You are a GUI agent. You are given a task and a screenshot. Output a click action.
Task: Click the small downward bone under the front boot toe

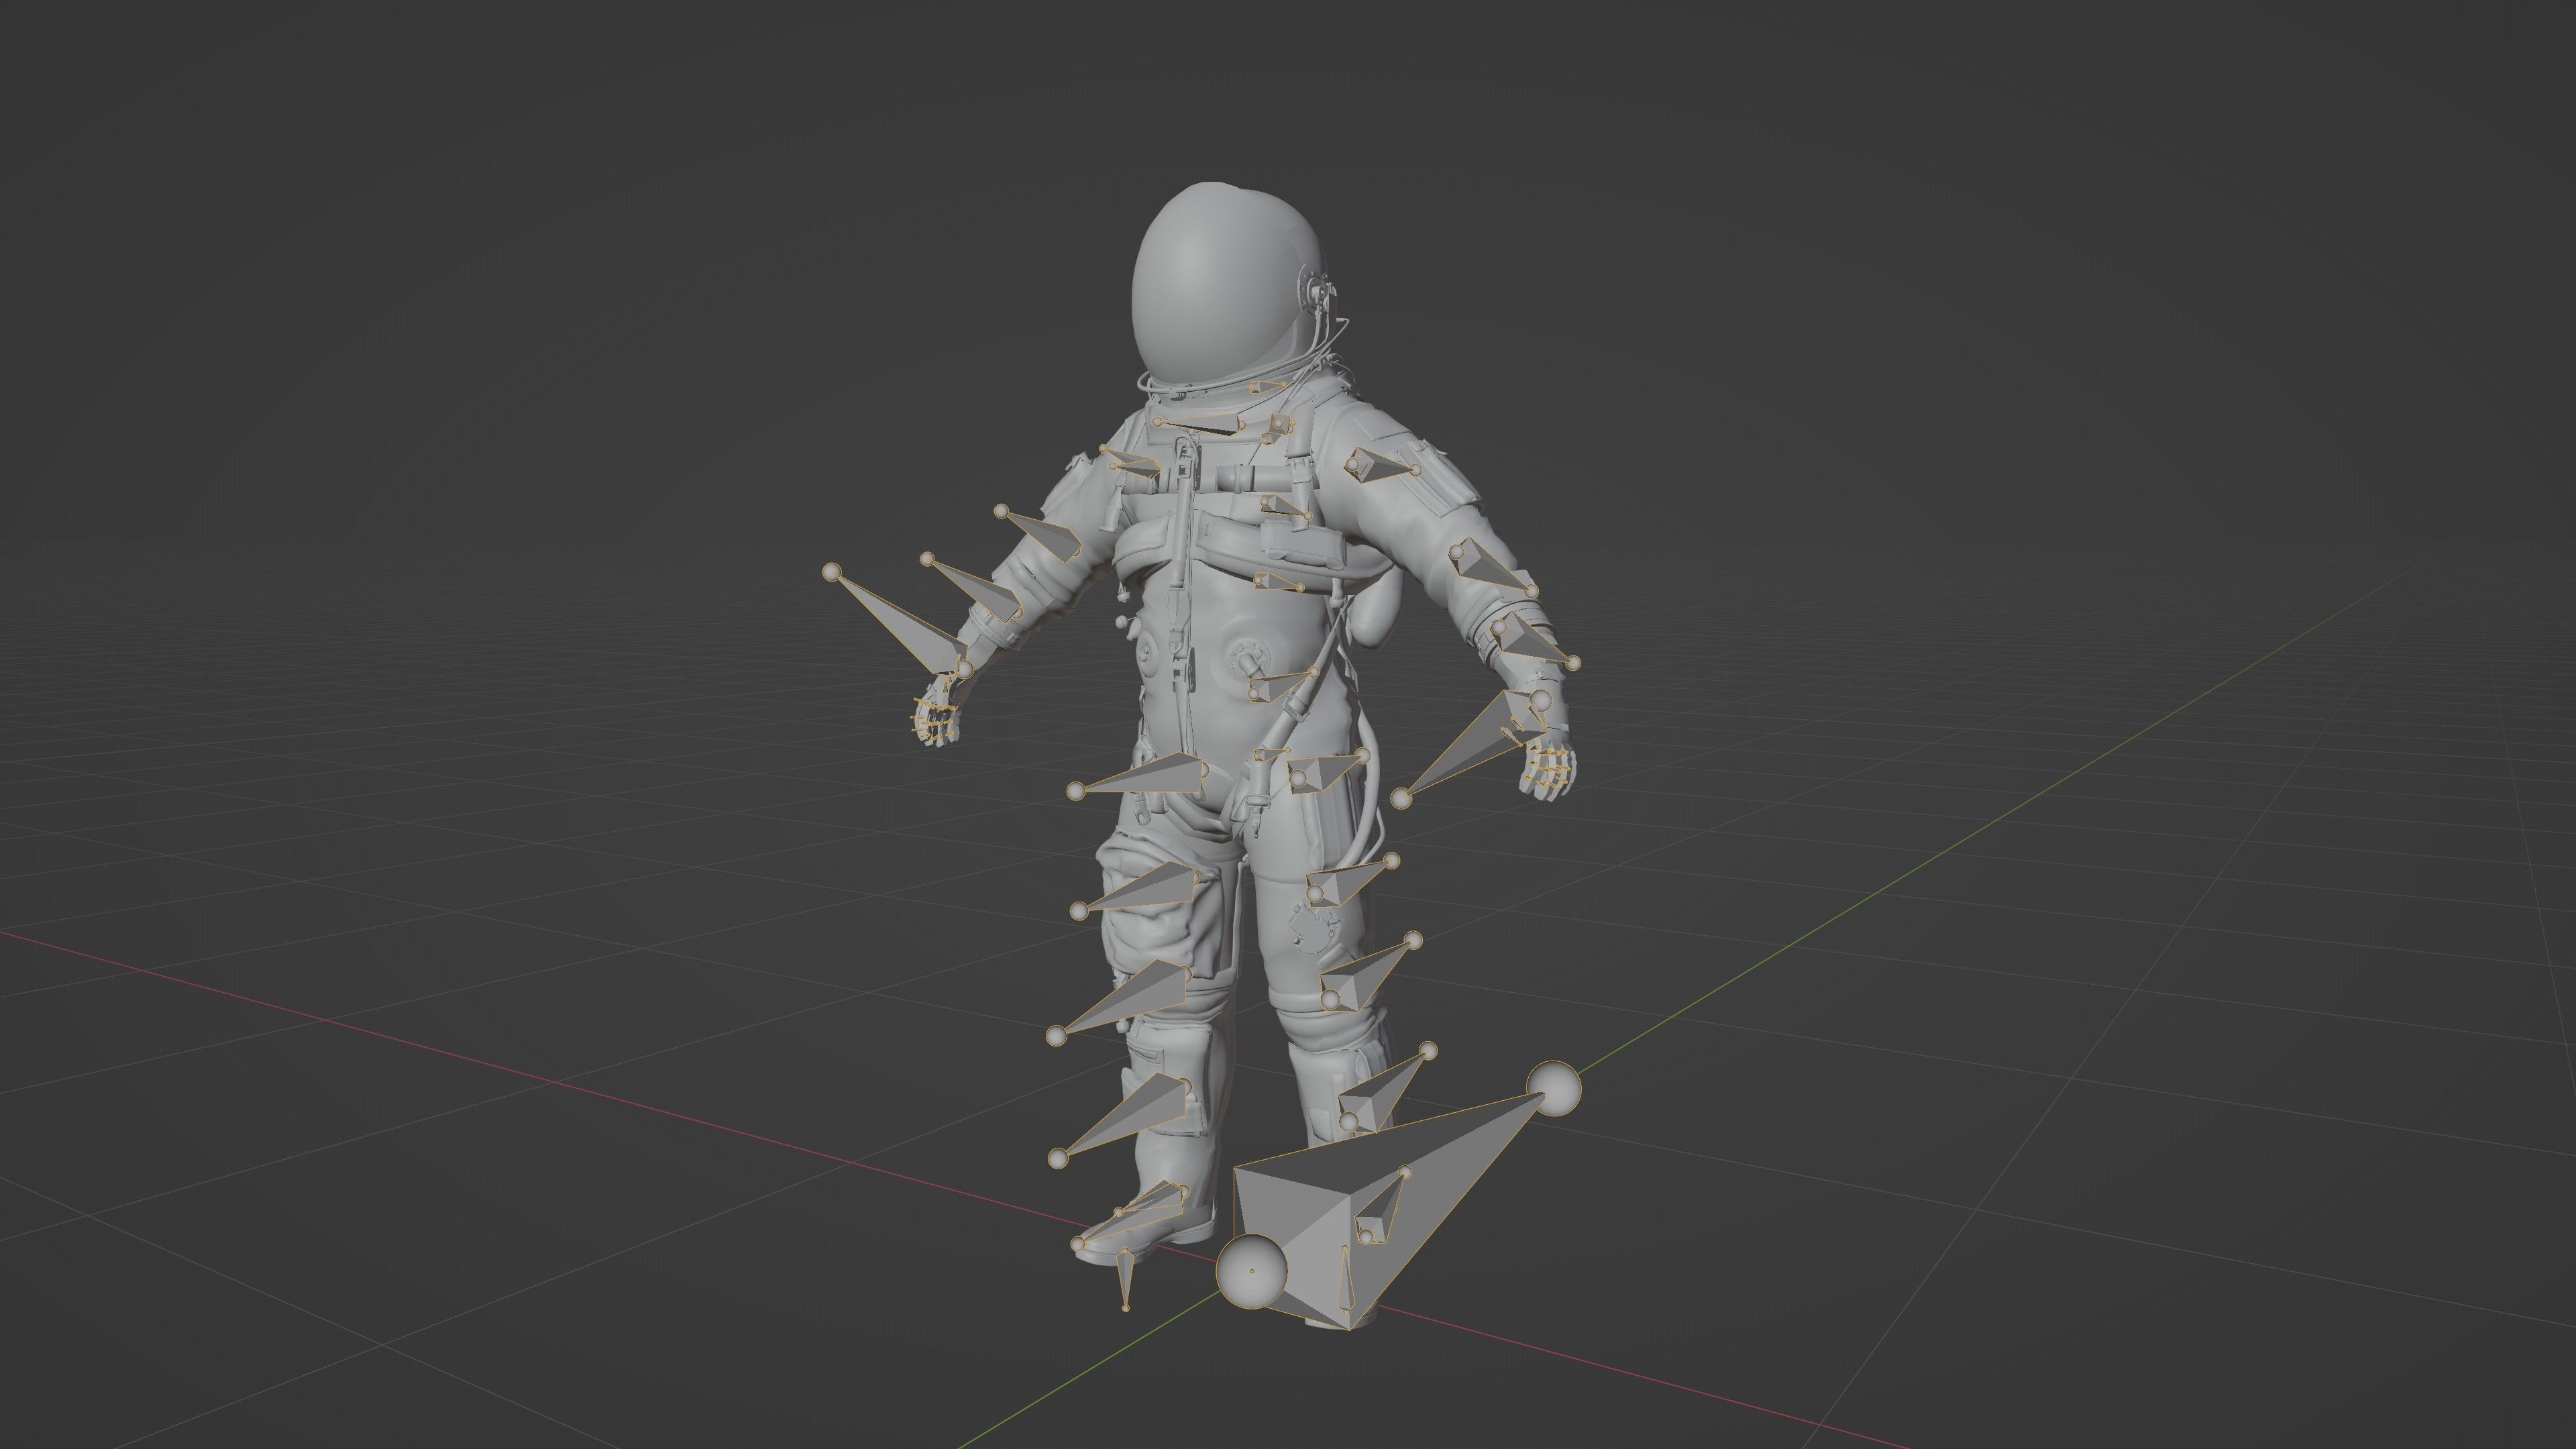pos(1125,1279)
